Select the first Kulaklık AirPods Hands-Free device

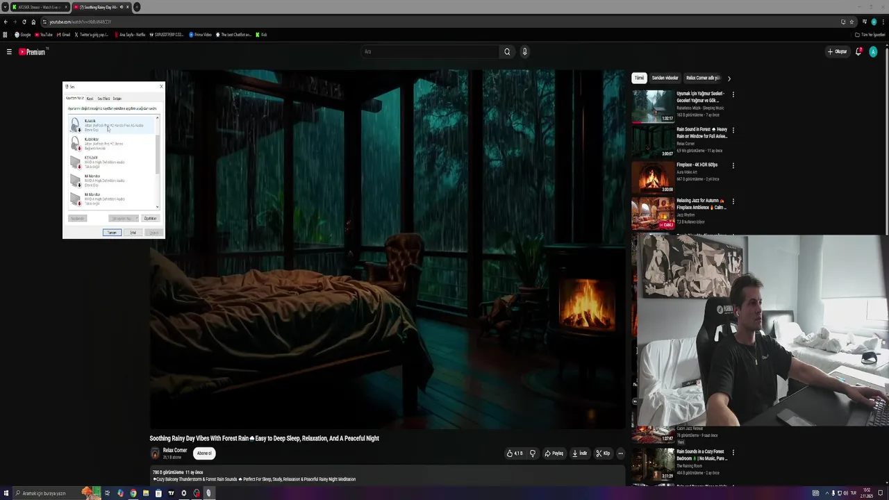click(111, 125)
